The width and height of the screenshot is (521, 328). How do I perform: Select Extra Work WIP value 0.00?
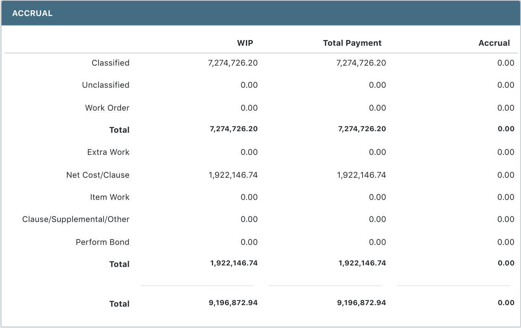249,152
